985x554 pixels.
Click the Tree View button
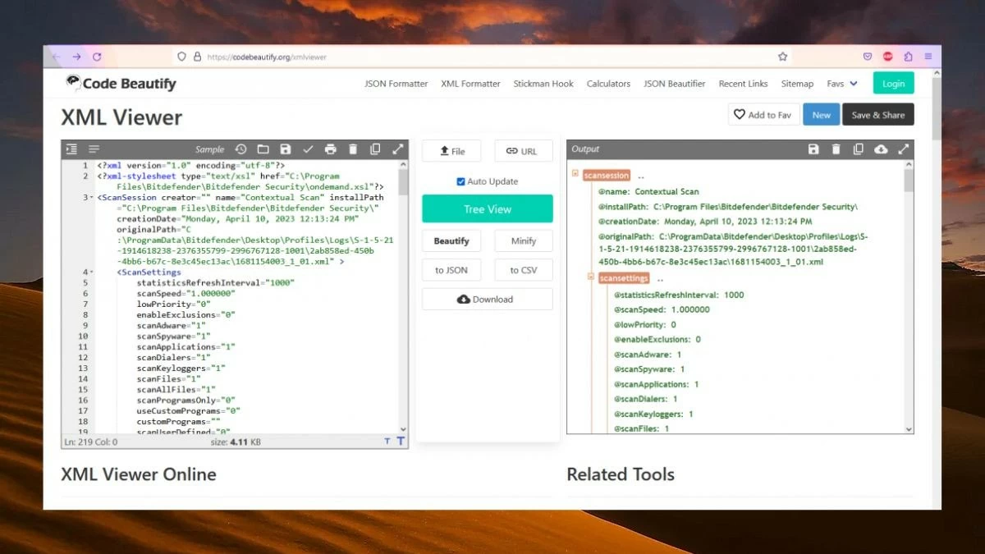(487, 208)
